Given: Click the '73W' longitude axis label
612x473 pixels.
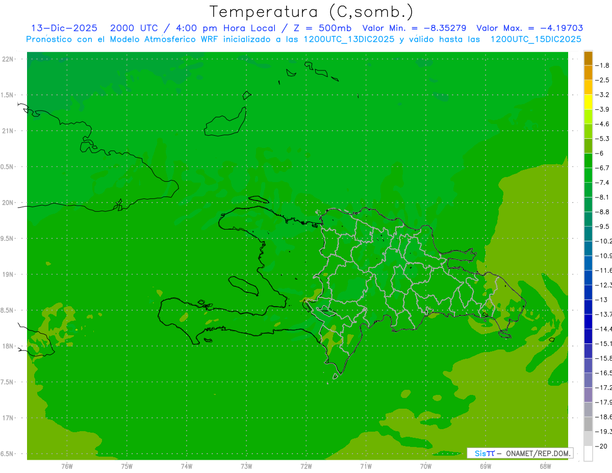Looking at the screenshot, I should coord(246,466).
